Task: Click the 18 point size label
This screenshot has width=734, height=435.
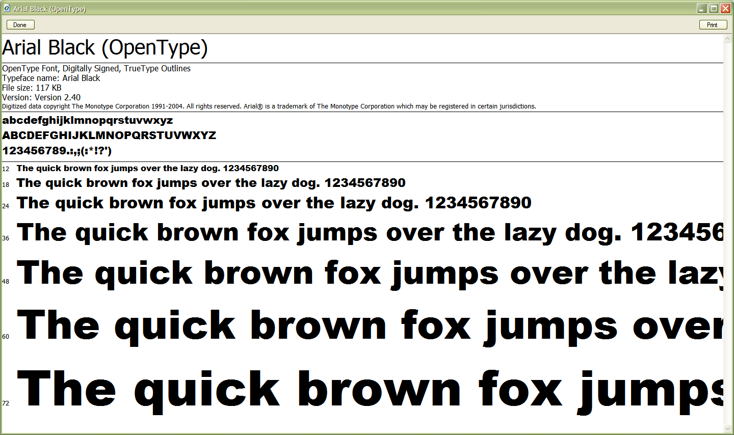Action: 6,185
